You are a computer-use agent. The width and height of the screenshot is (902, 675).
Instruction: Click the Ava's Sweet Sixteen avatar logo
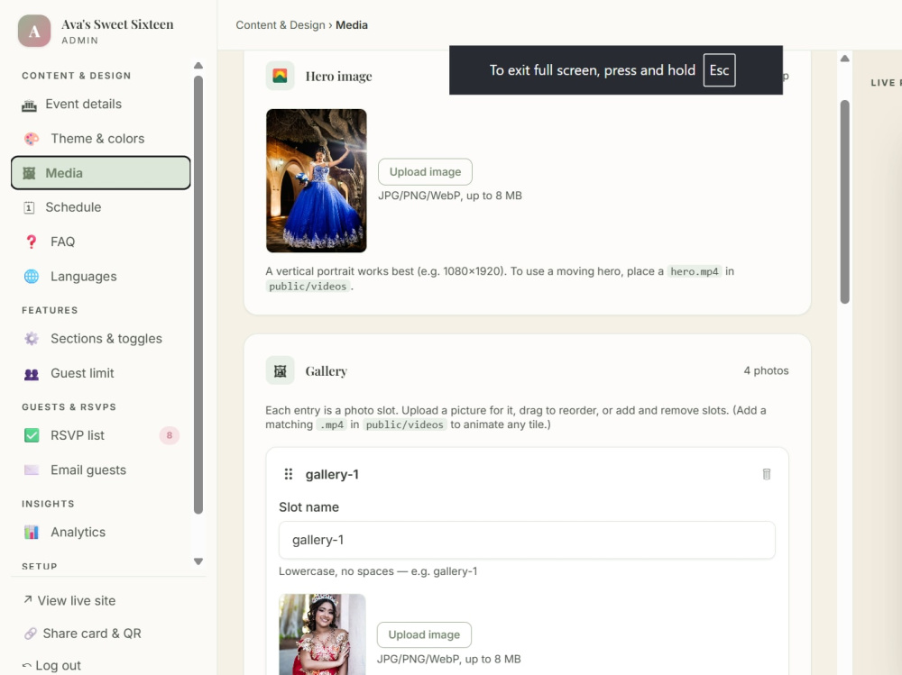coord(34,31)
